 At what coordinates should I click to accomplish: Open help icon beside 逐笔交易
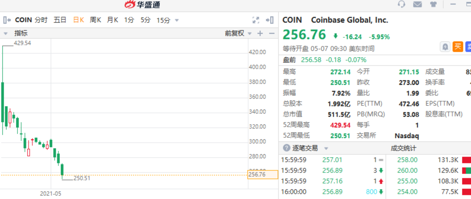pos(286,148)
